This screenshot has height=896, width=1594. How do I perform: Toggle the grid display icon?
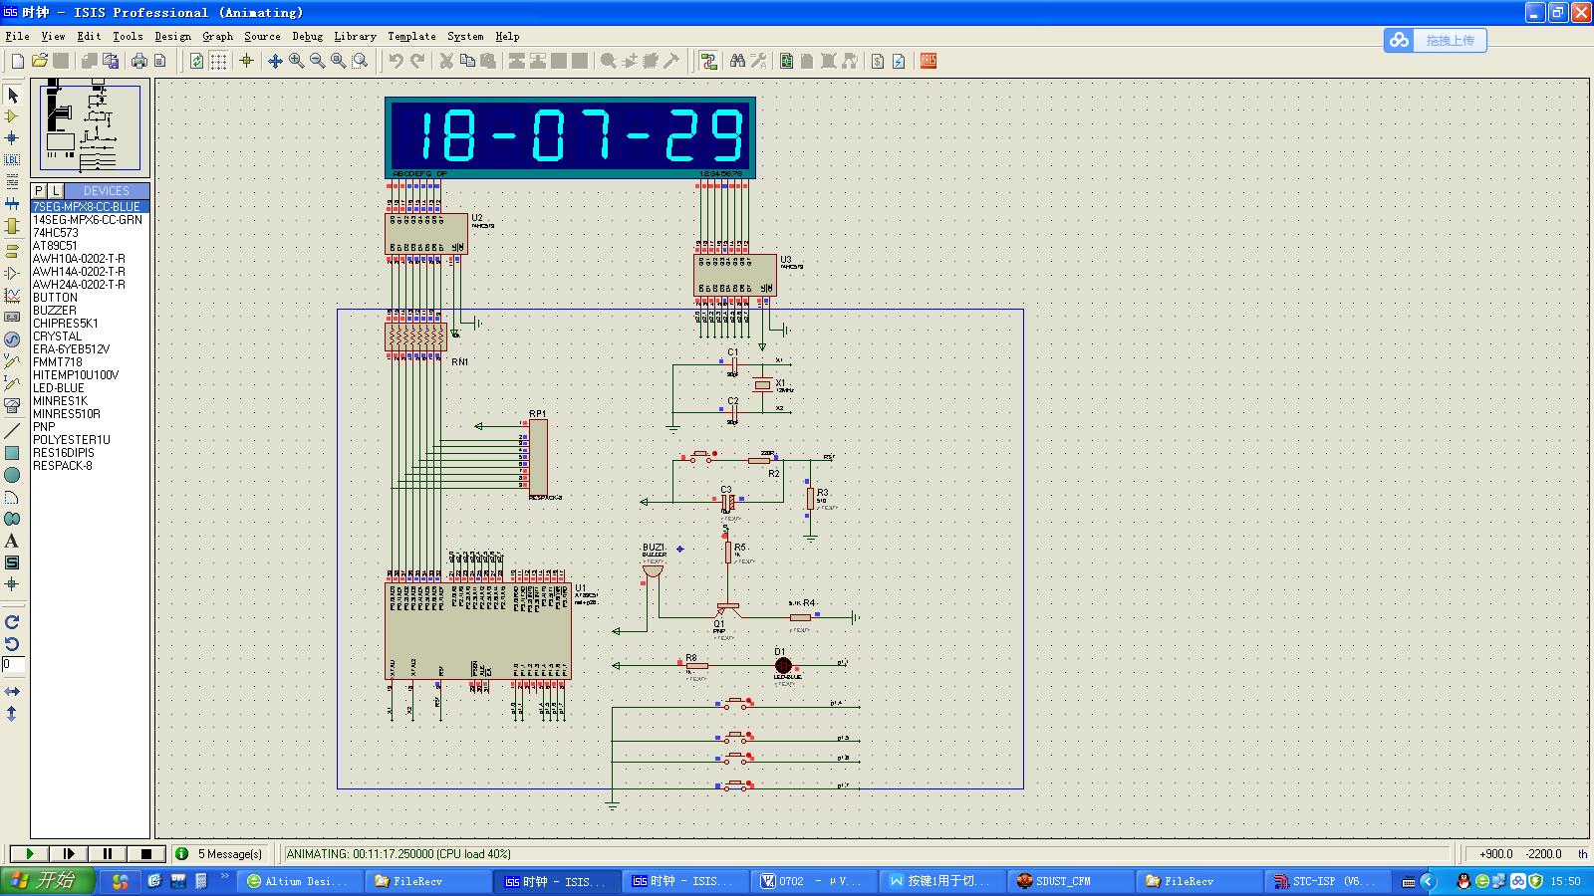(x=218, y=61)
